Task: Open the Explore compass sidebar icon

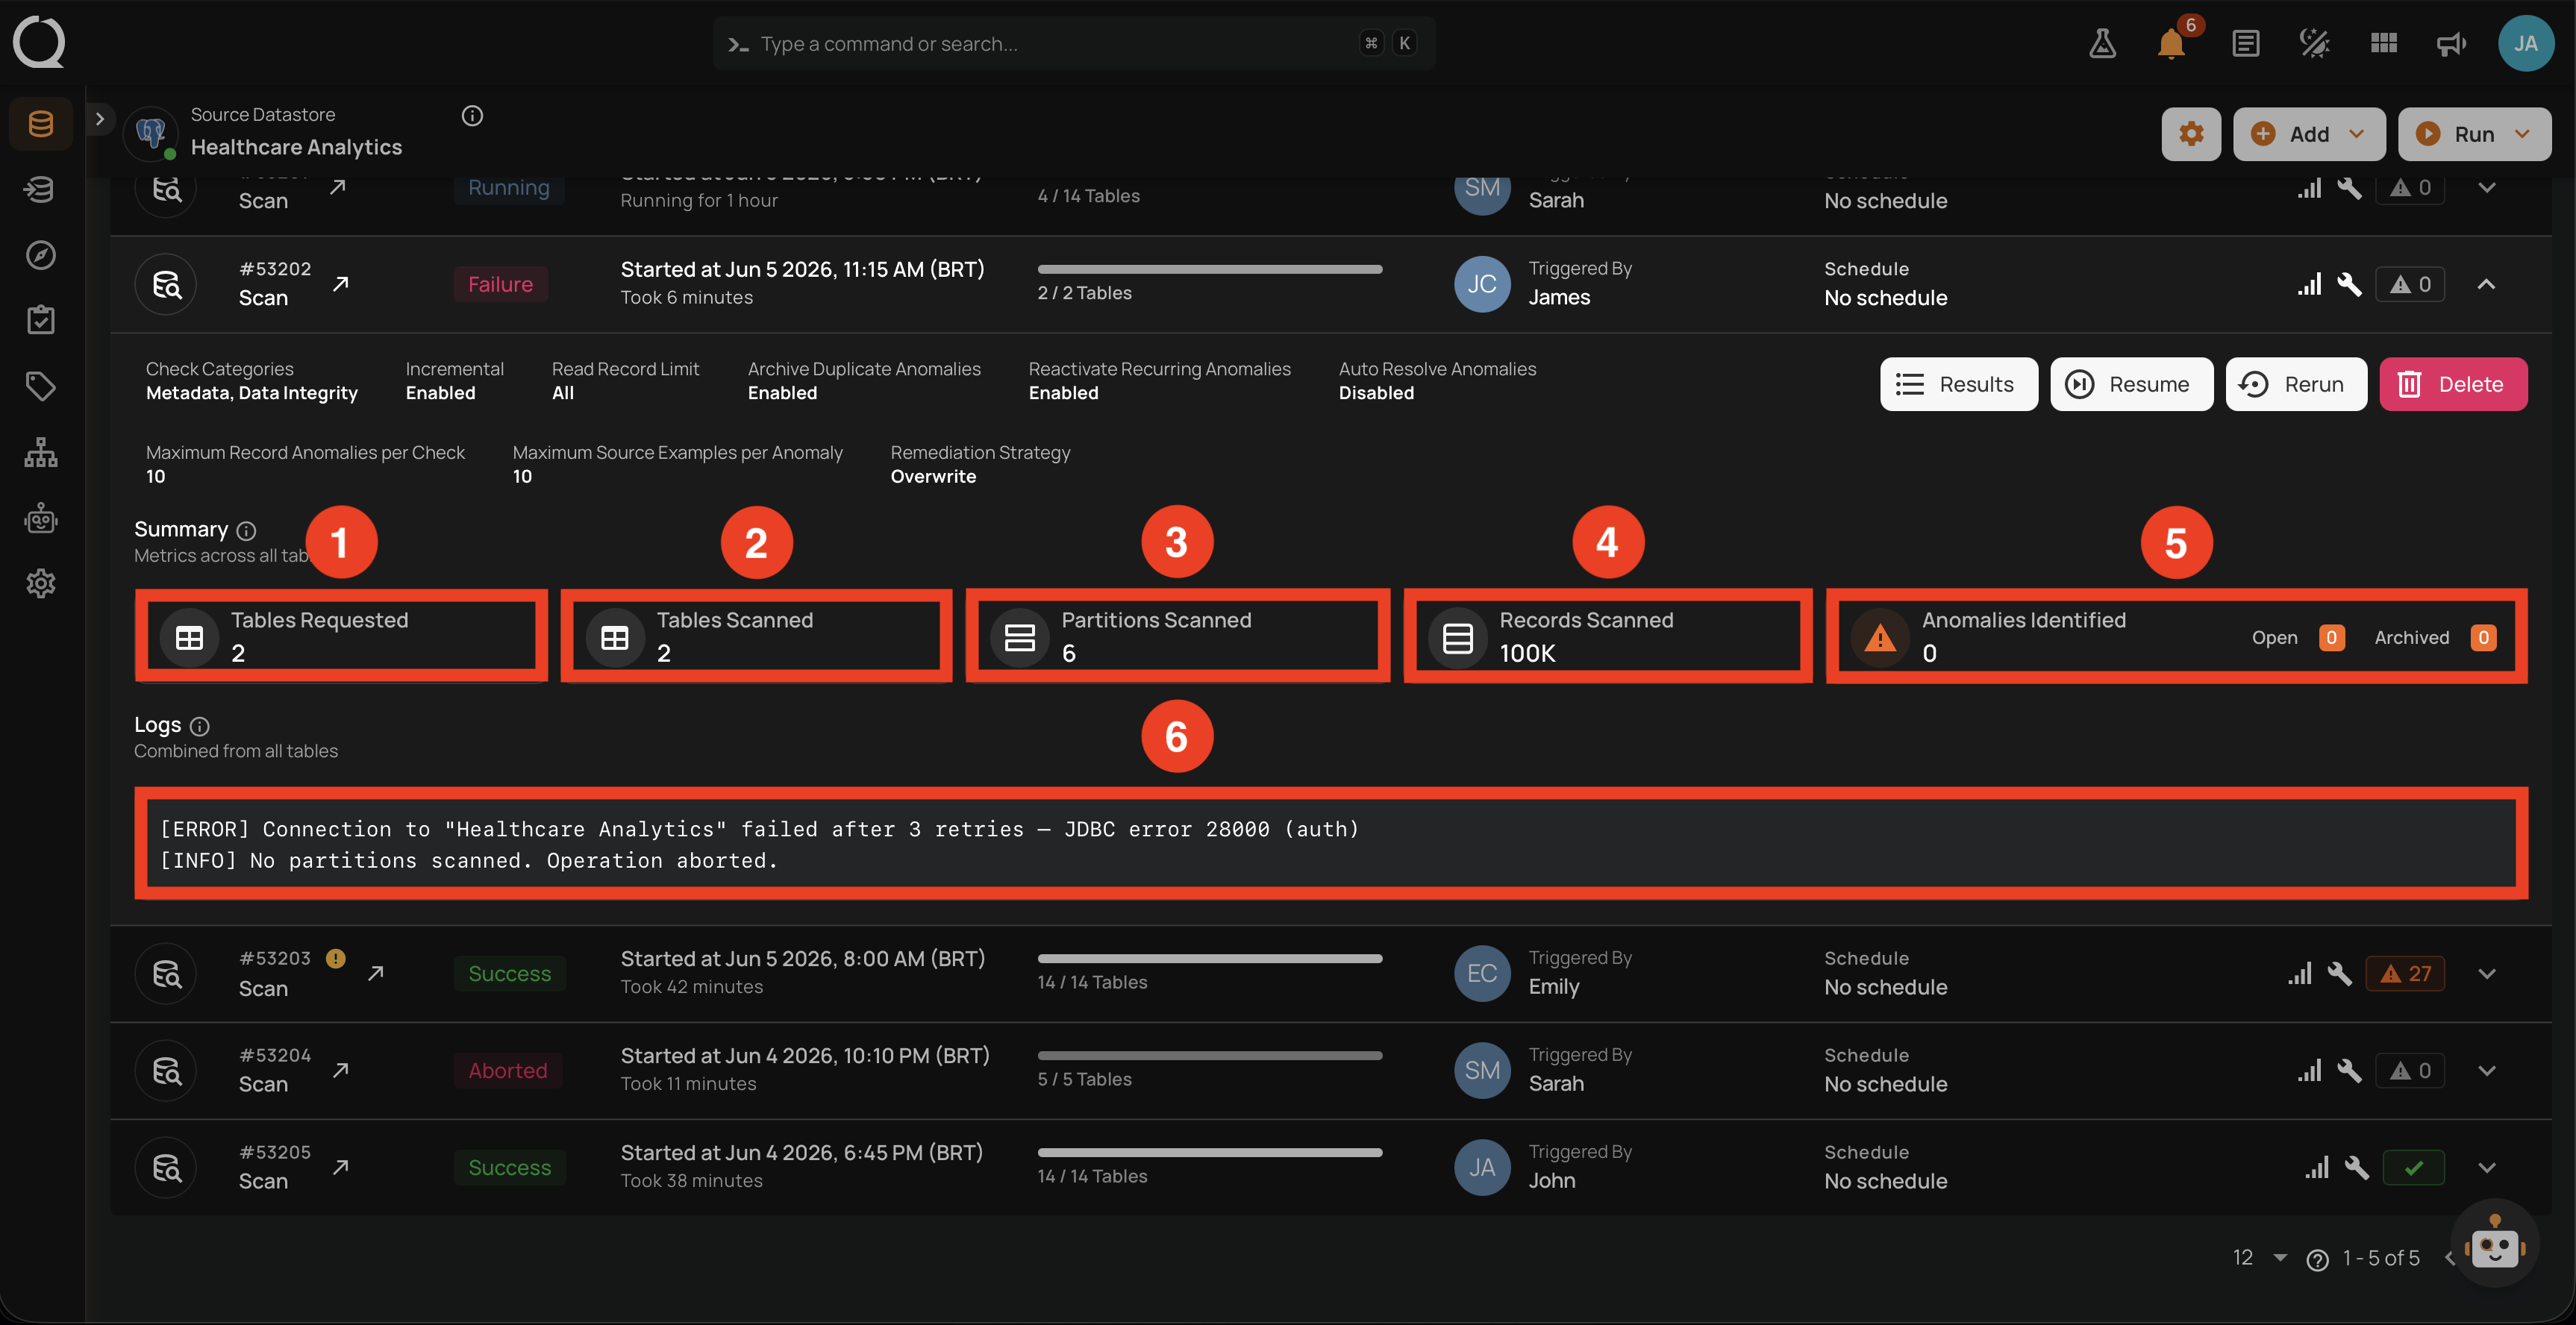Action: 41,255
